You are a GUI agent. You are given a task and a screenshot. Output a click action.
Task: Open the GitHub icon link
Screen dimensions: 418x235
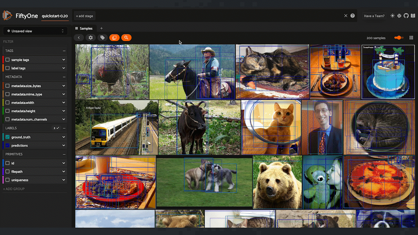click(406, 16)
